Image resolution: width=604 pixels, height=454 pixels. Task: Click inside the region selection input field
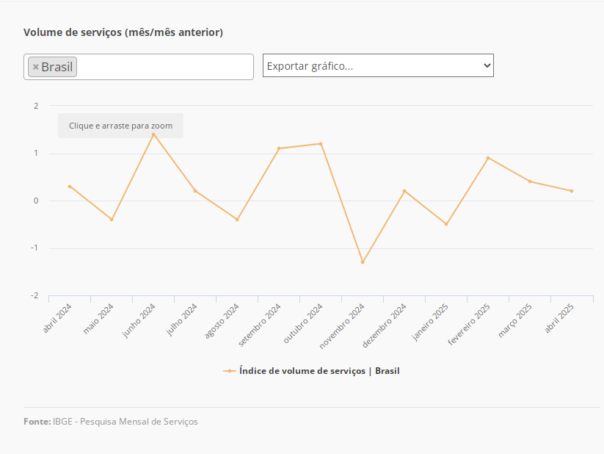point(165,67)
